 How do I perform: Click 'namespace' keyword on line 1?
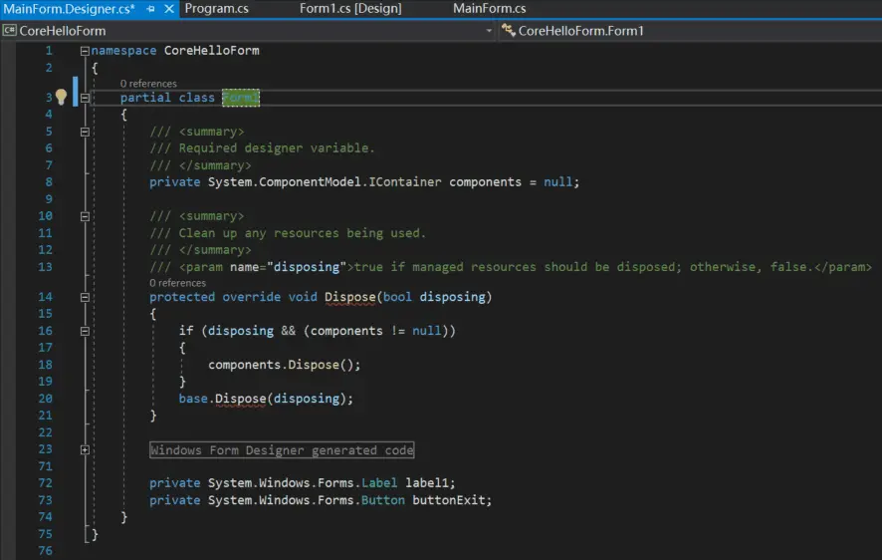pos(123,50)
